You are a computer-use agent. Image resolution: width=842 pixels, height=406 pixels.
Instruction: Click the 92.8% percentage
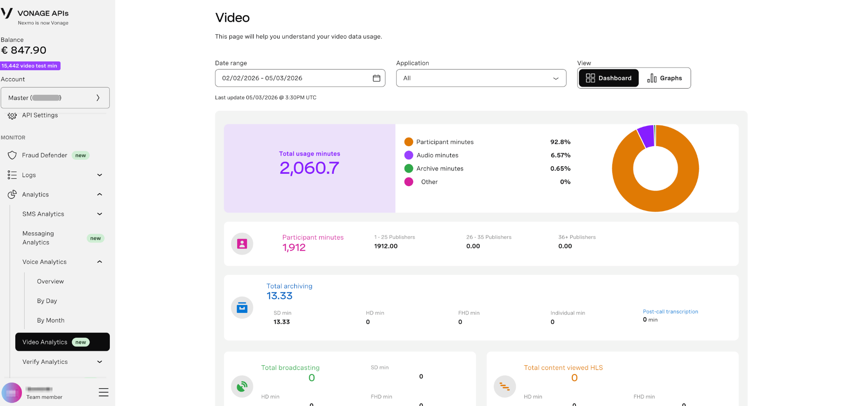(560, 142)
